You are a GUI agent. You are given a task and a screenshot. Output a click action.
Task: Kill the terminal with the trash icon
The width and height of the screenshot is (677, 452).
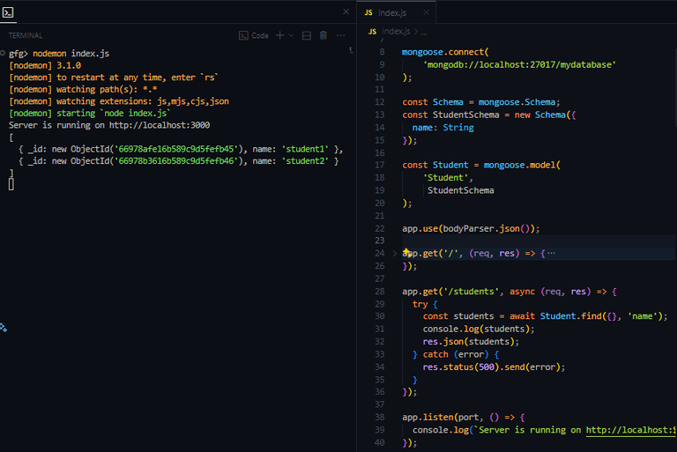tap(324, 35)
